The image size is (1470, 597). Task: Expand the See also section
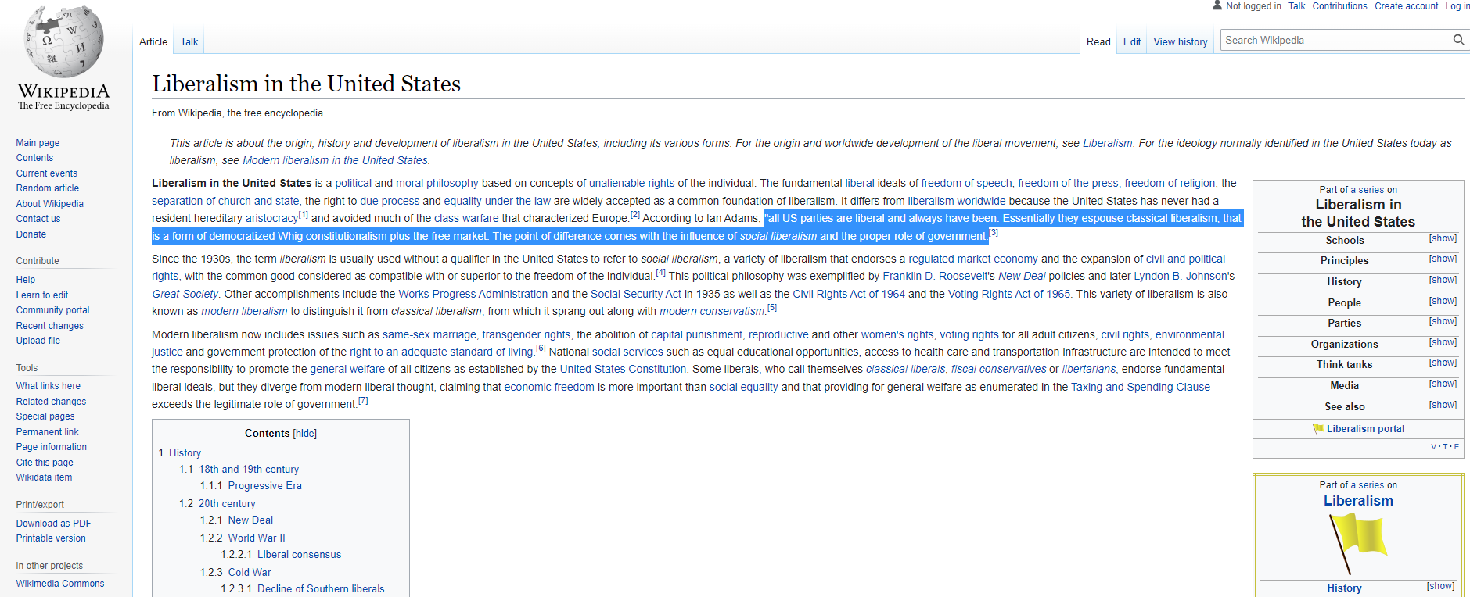pyautogui.click(x=1442, y=405)
